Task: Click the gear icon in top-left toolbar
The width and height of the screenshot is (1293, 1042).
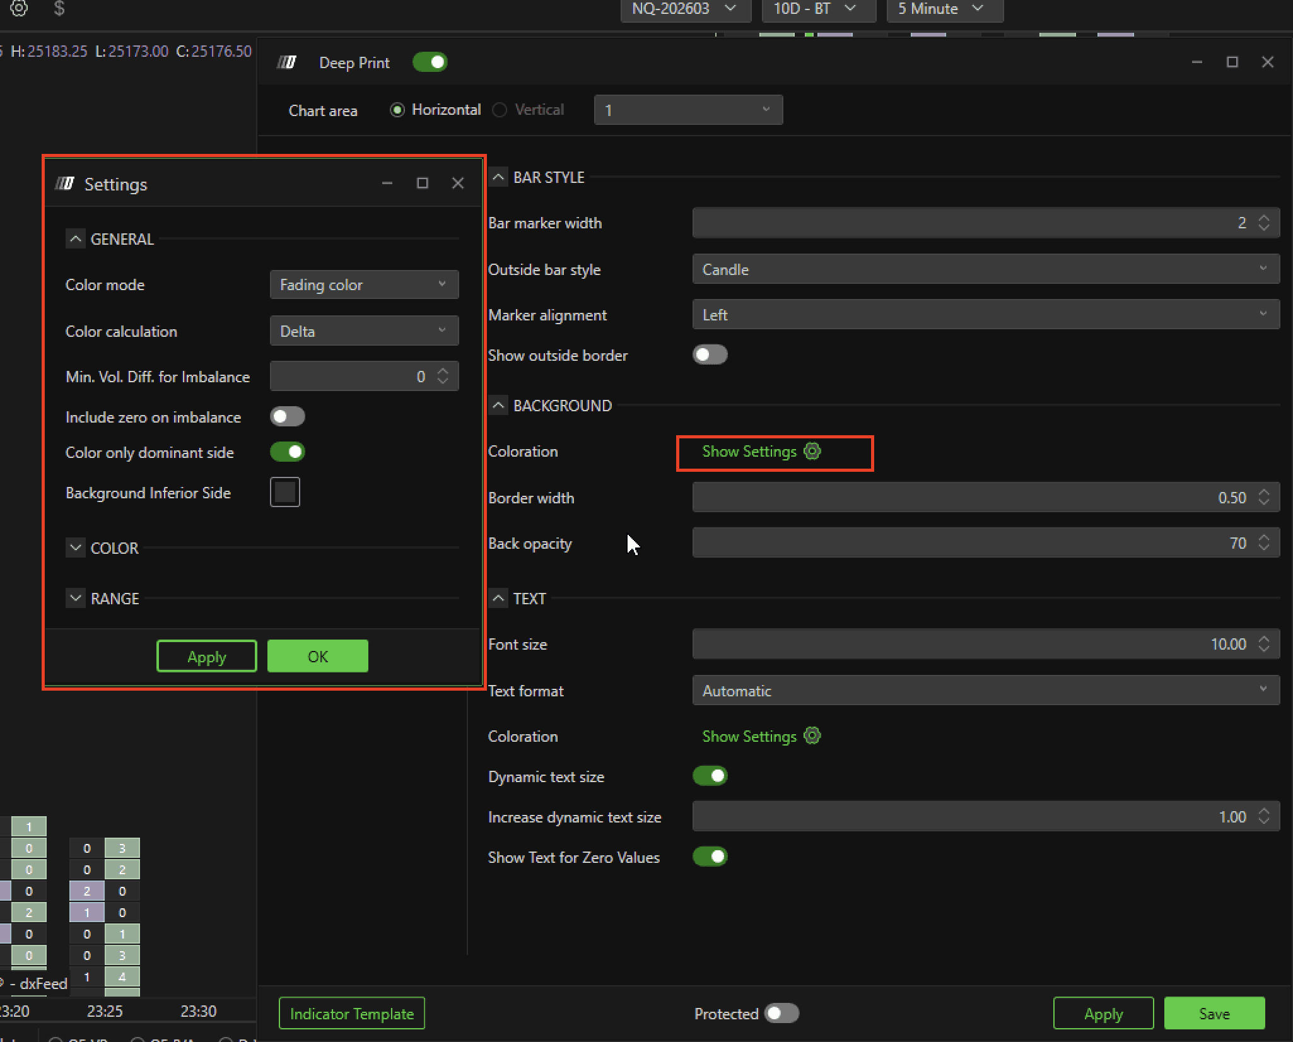Action: tap(19, 8)
